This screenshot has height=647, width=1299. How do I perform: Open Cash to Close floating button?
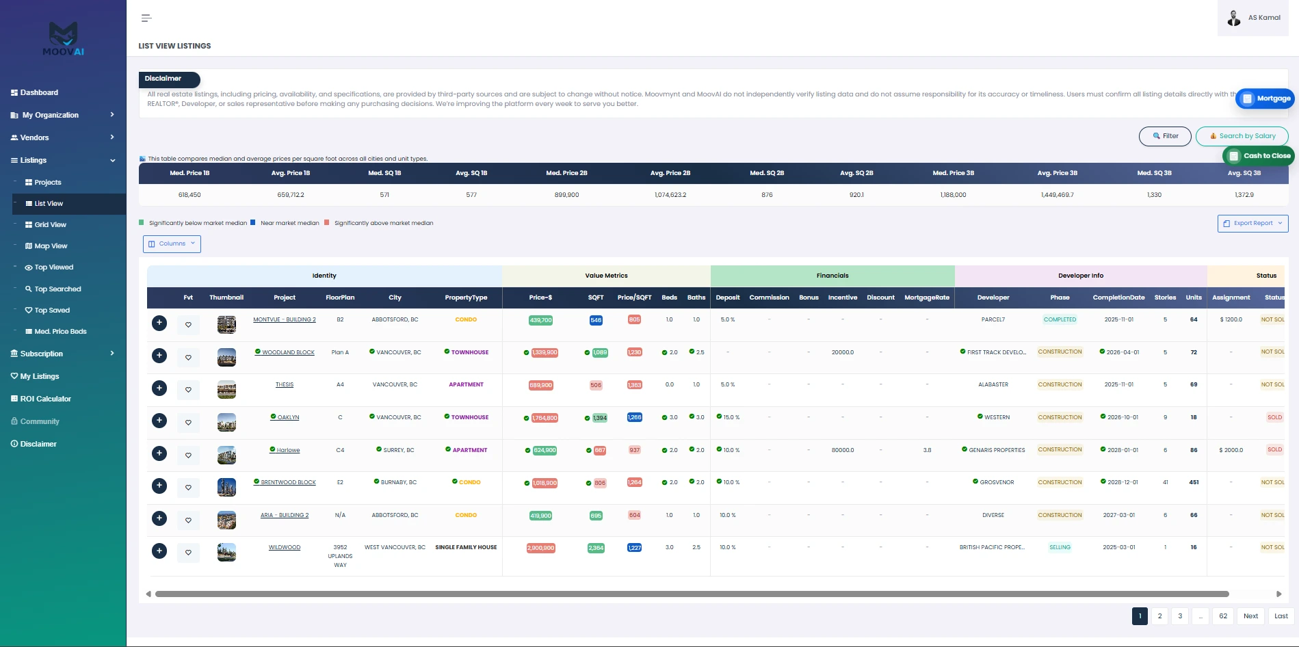(1259, 156)
